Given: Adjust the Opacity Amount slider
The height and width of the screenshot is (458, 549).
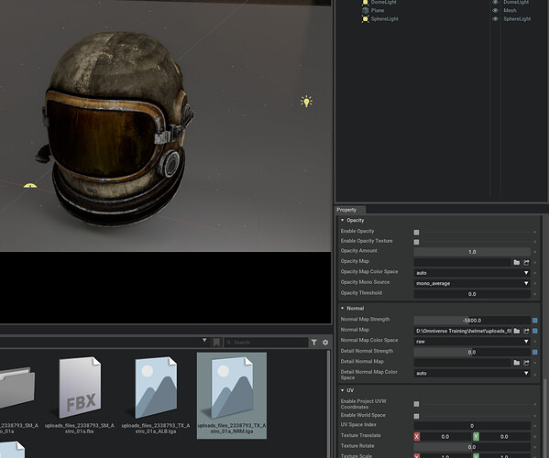Looking at the screenshot, I should click(472, 252).
